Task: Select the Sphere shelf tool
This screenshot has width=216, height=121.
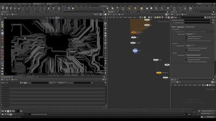Action: click(x=7, y=9)
